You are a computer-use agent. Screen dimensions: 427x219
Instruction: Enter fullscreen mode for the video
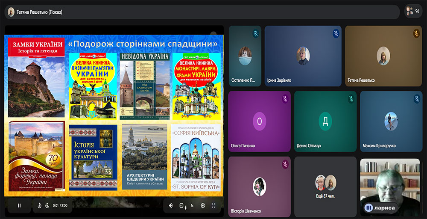(x=213, y=205)
